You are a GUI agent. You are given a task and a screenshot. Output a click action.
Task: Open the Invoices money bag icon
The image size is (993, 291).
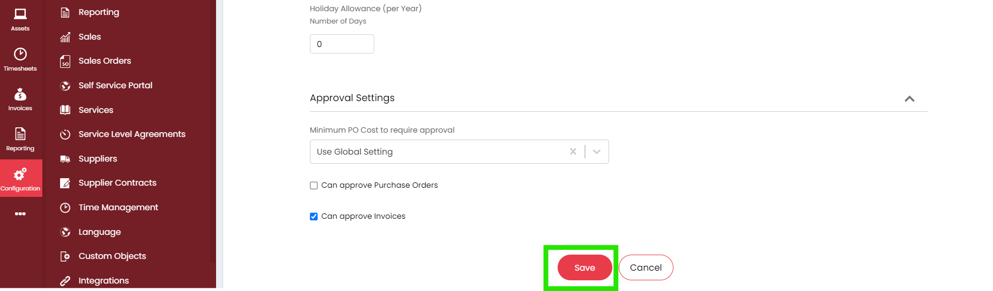20,94
